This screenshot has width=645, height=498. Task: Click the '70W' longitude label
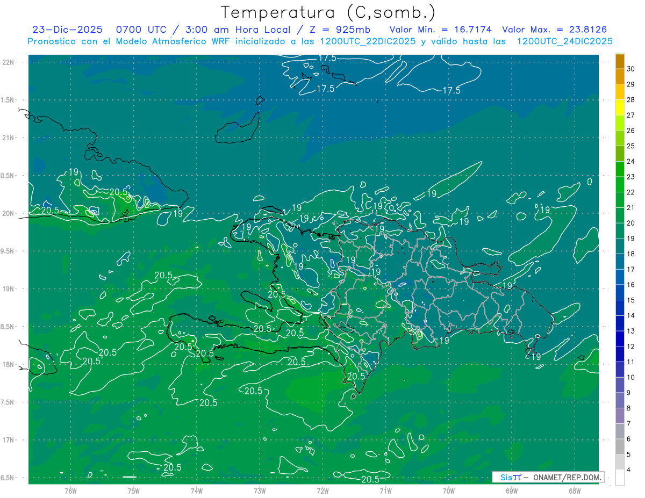449,491
